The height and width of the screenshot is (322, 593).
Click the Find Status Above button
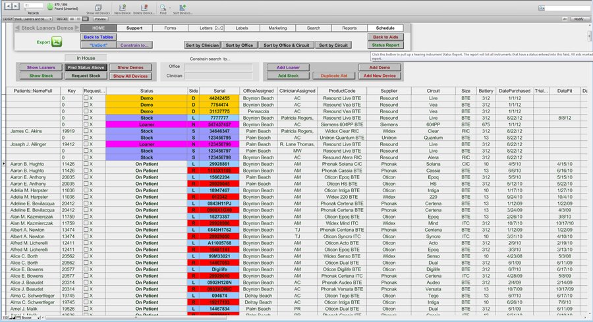coord(86,67)
